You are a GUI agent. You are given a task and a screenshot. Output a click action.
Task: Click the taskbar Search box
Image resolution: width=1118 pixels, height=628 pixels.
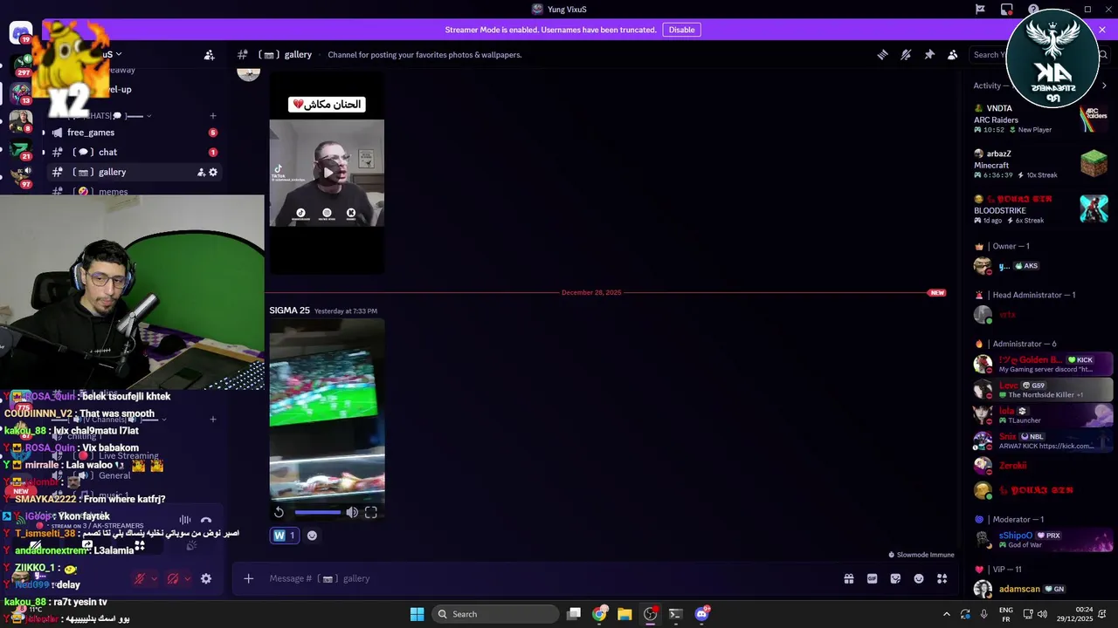[x=495, y=614]
